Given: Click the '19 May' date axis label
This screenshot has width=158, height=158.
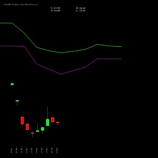Looking at the screenshot, I should pos(47,150).
